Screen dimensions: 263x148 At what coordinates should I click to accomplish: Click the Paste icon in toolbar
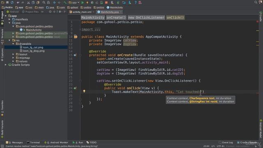(x=38, y=2)
